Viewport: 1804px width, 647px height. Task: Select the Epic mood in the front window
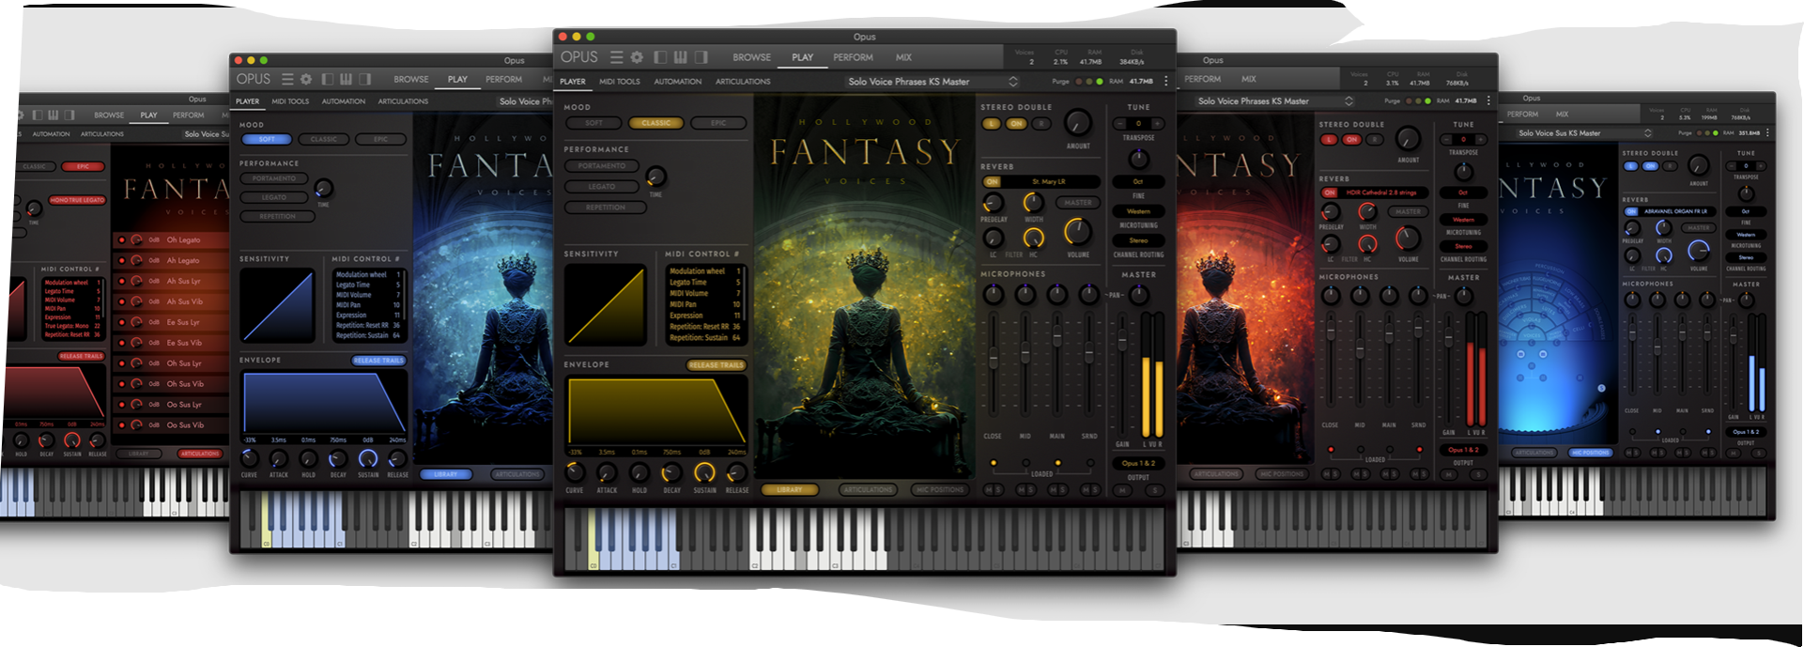click(x=718, y=123)
